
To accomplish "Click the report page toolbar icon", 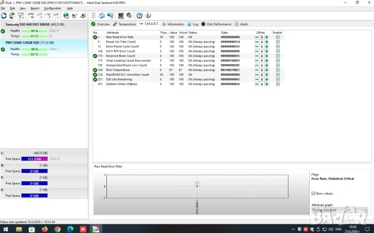I will [x=93, y=16].
